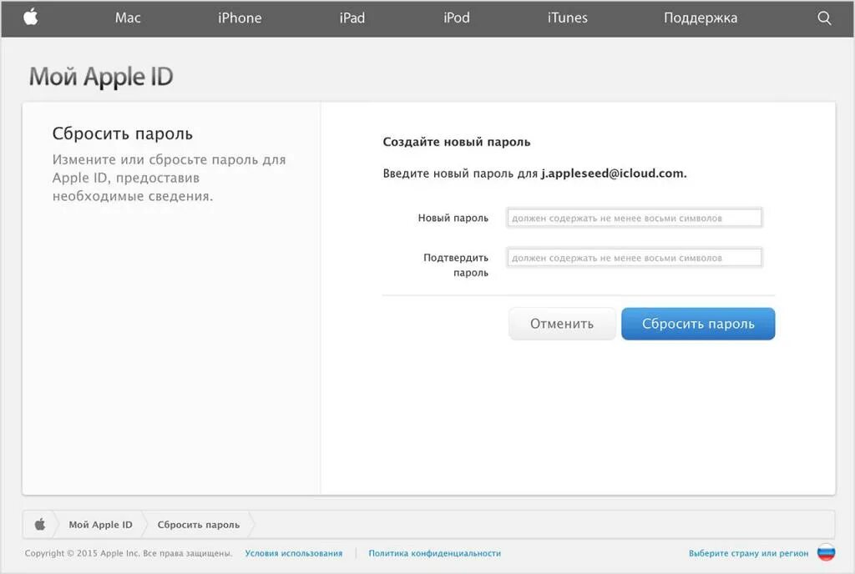Click the Создайте новый пароль heading
855x574 pixels.
457,142
